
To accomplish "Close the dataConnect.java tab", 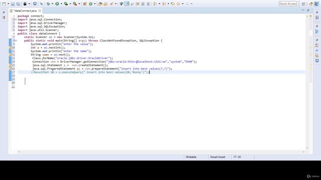I will tap(40, 10).
